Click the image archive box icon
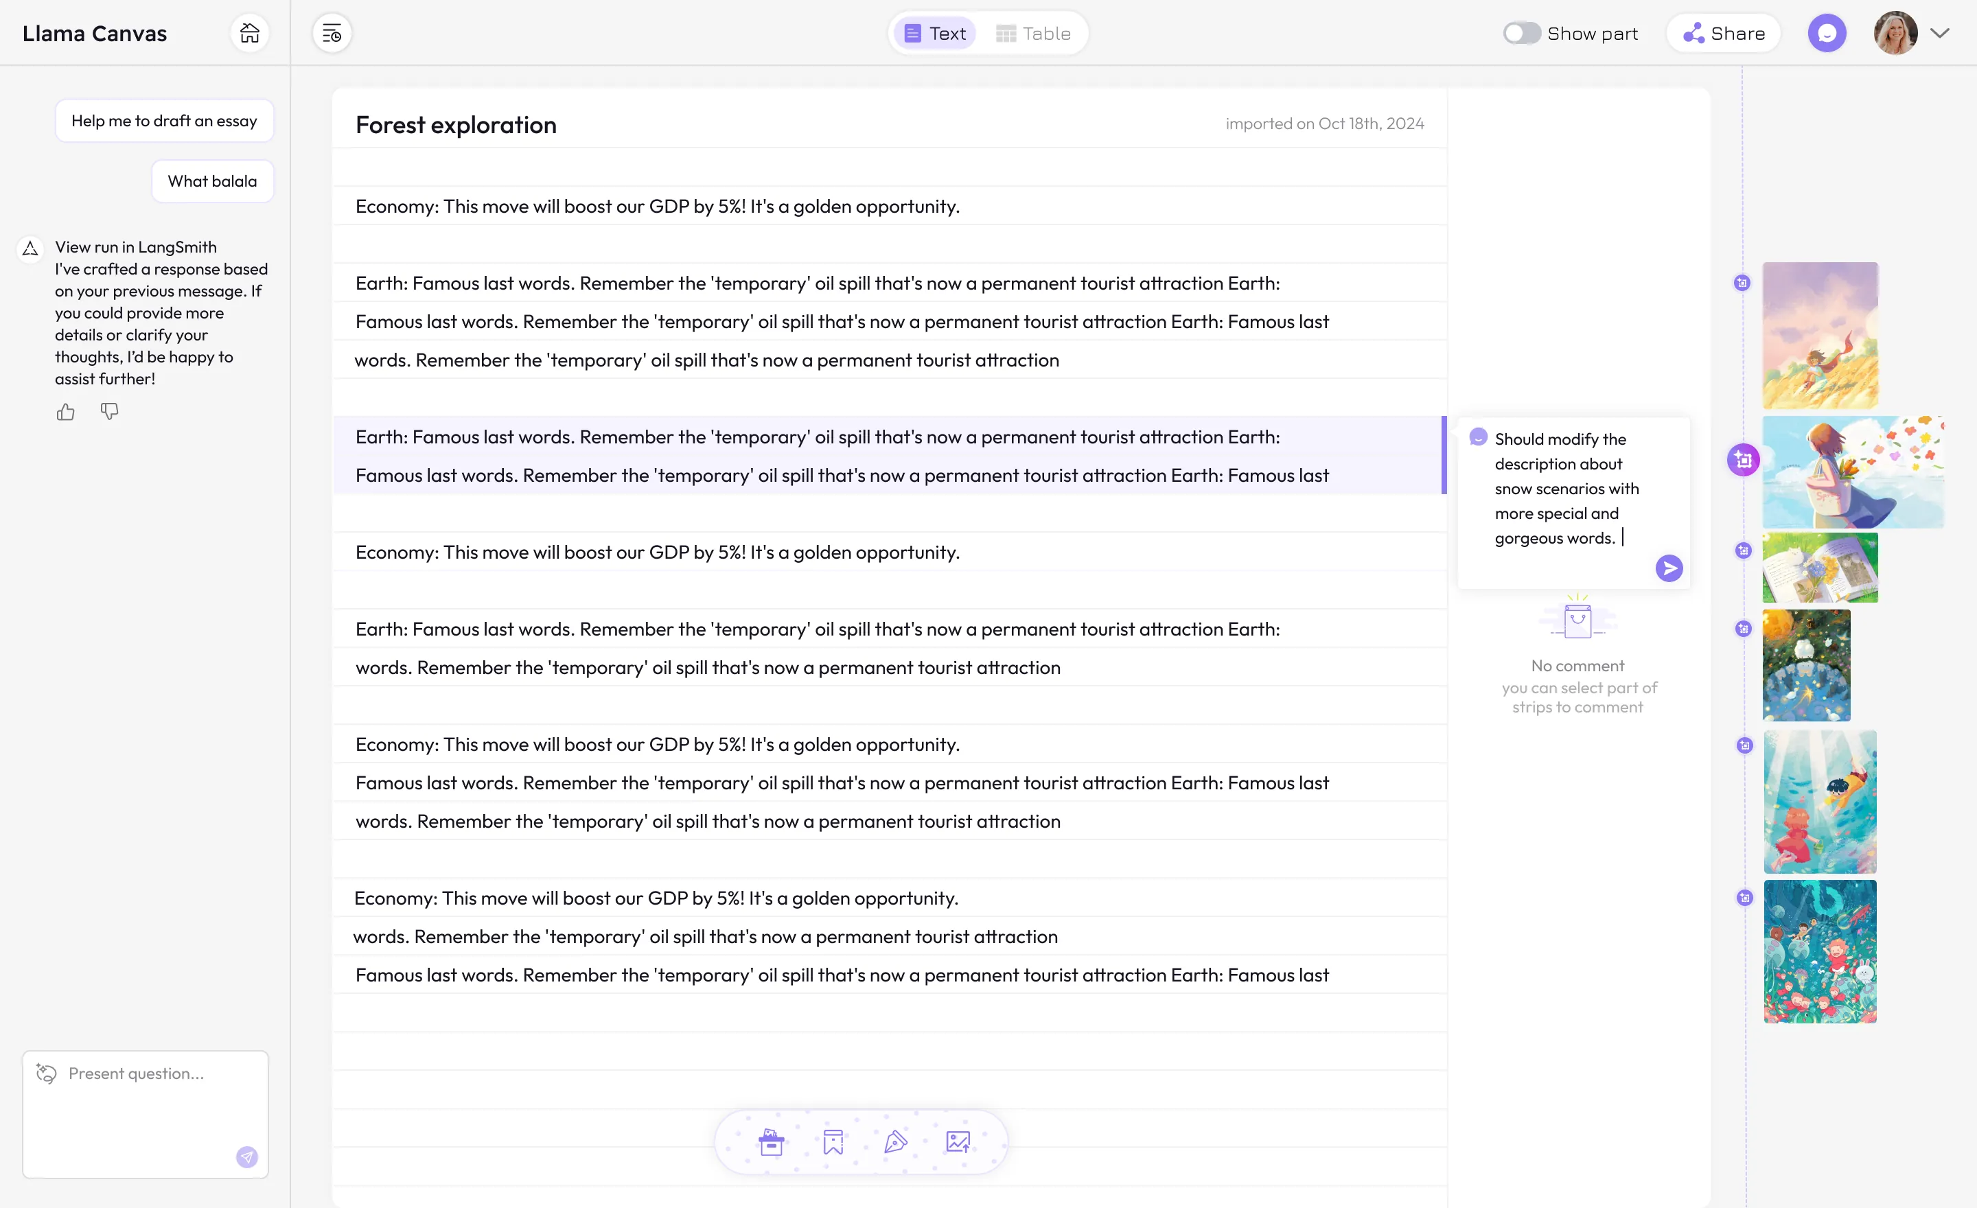The width and height of the screenshot is (1977, 1208). click(771, 1141)
